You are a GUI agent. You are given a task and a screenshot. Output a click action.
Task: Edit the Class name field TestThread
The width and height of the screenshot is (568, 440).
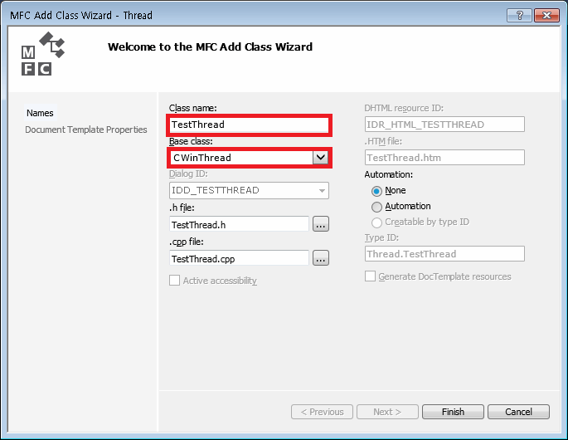click(x=250, y=125)
